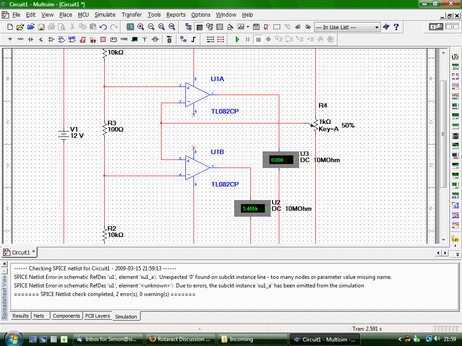The image size is (462, 346).
Task: Open the Transfer menu
Action: (x=132, y=15)
